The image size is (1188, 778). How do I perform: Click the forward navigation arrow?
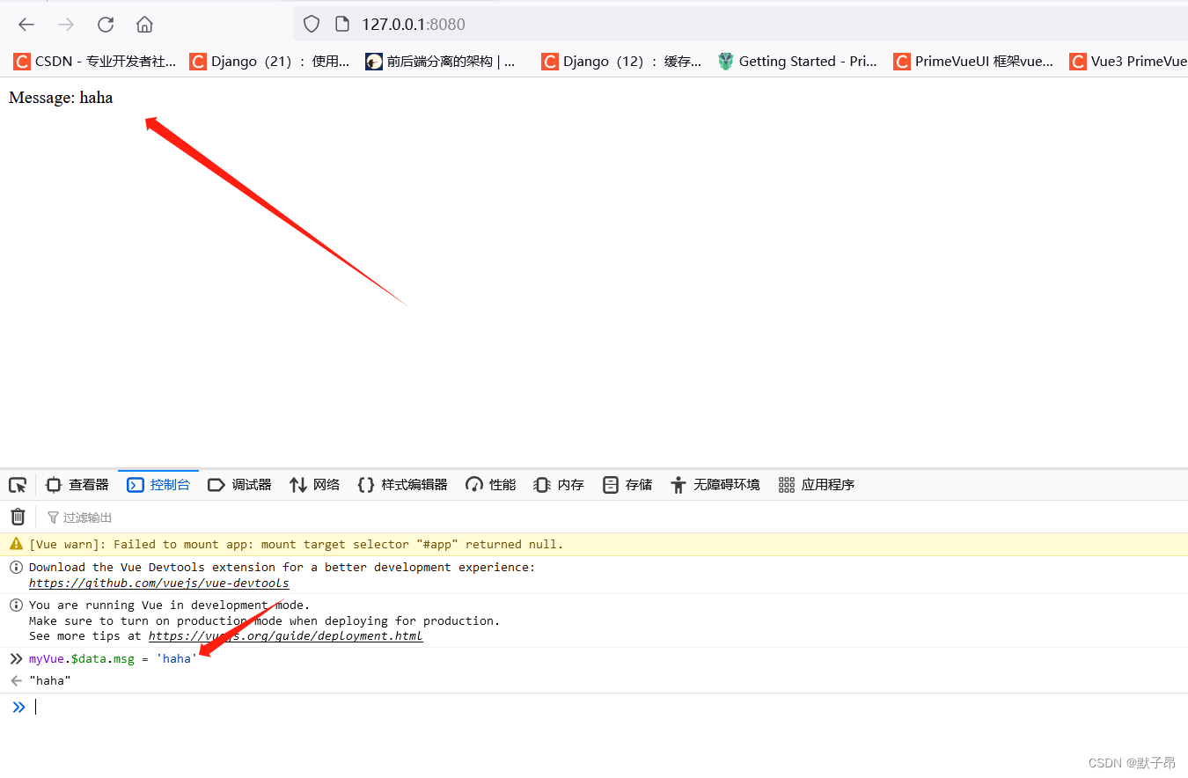click(66, 25)
